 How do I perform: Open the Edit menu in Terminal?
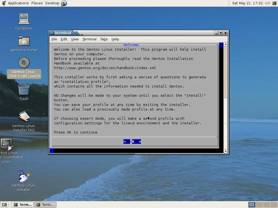point(64,39)
